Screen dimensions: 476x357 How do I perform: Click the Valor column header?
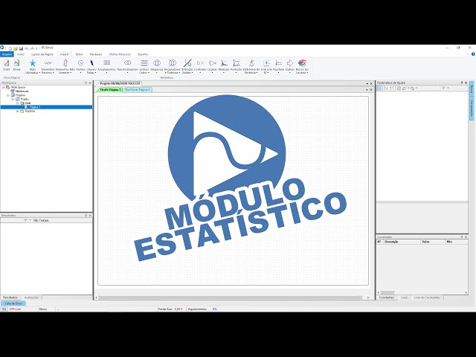[x=433, y=242]
